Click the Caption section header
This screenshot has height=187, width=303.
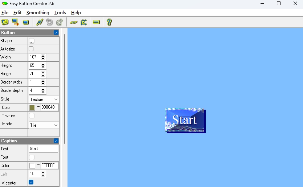coord(29,141)
